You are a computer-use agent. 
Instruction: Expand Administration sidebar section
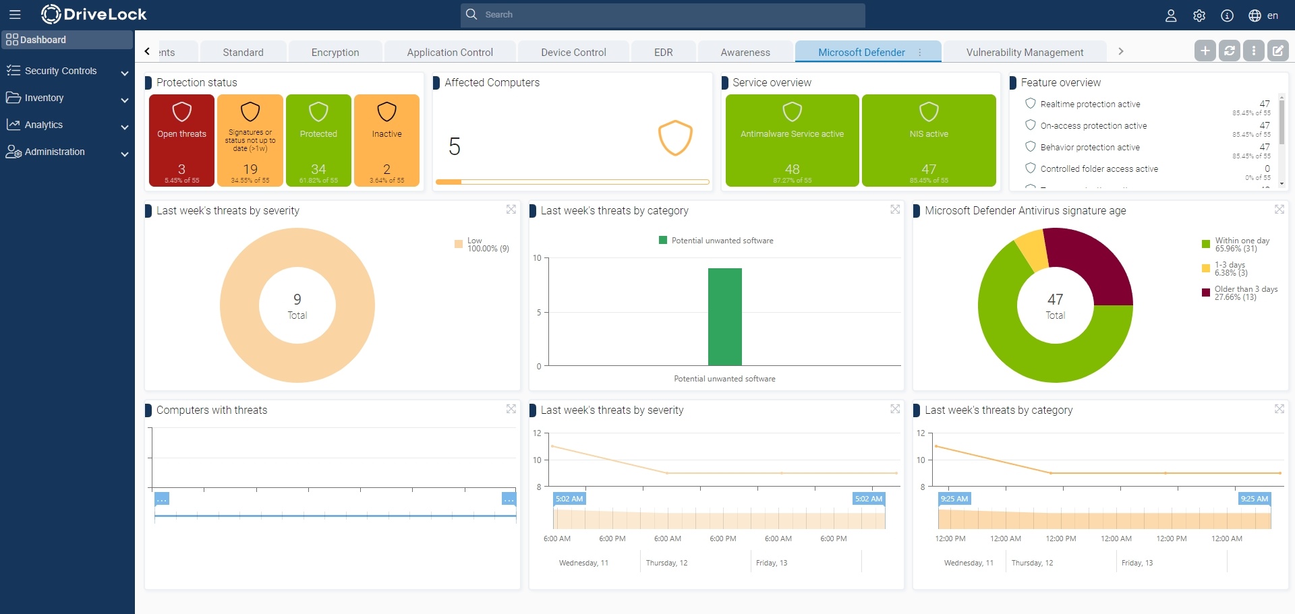pos(67,152)
